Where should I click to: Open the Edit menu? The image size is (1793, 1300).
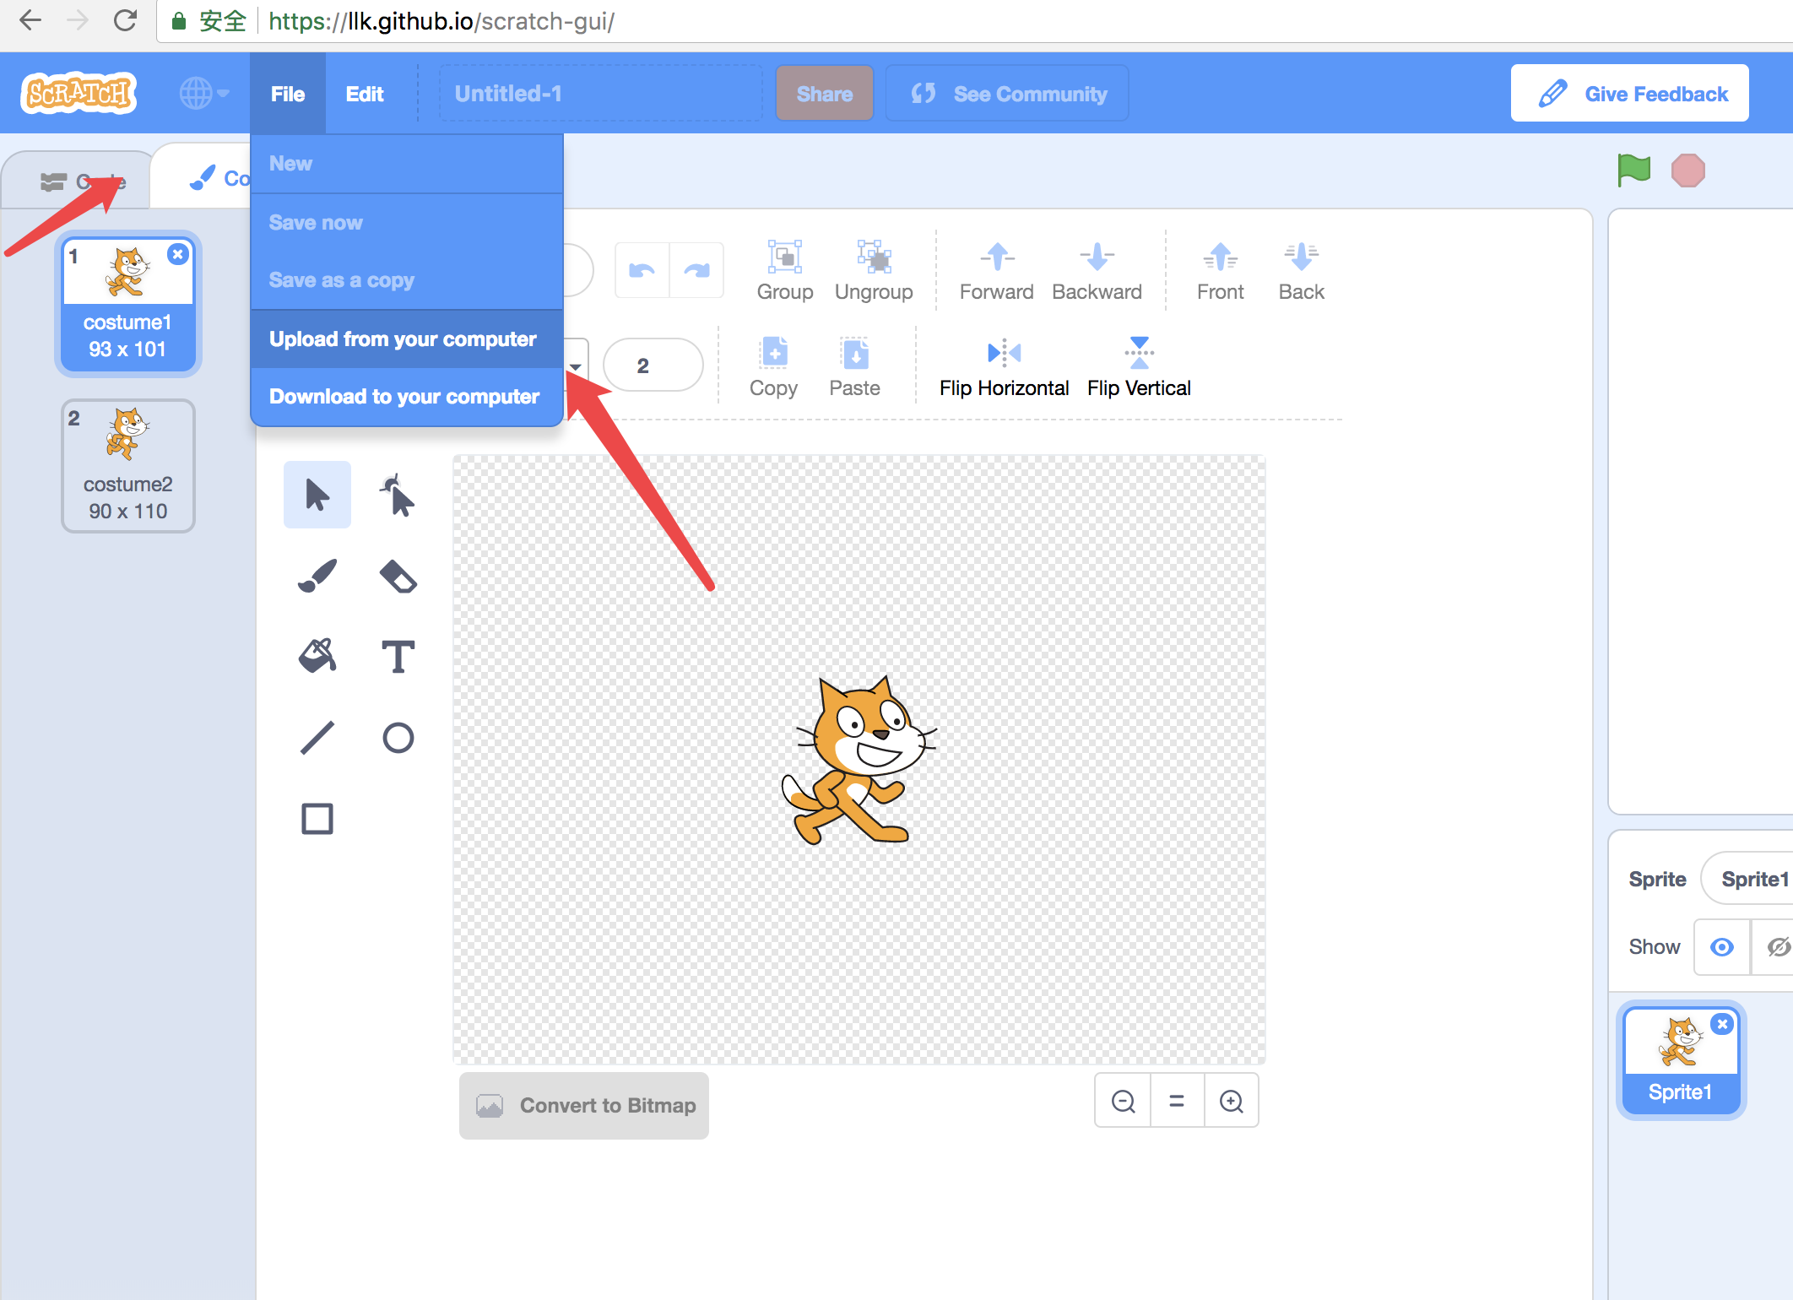pyautogui.click(x=365, y=94)
